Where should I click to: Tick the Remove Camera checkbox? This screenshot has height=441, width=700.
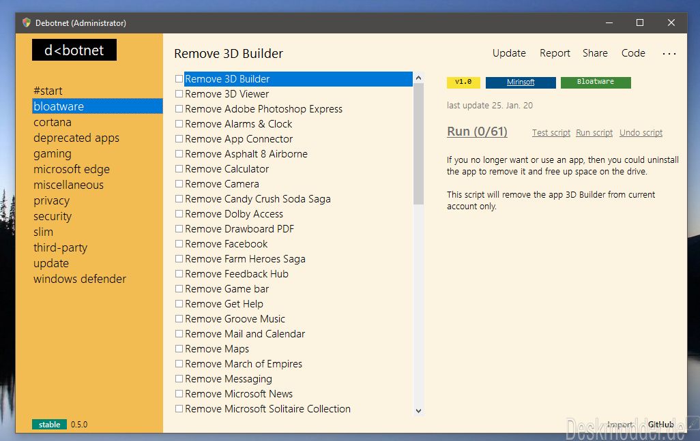(x=179, y=184)
